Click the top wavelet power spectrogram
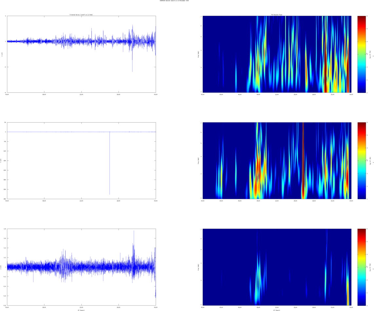This screenshot has width=374, height=311. (x=277, y=54)
